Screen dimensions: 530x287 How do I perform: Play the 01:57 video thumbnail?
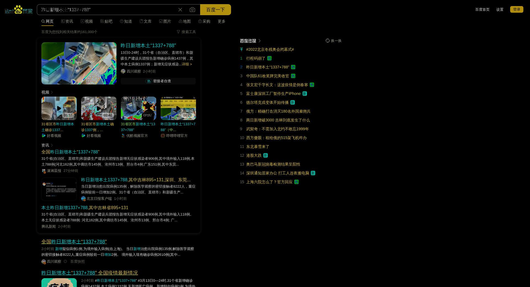point(59,108)
